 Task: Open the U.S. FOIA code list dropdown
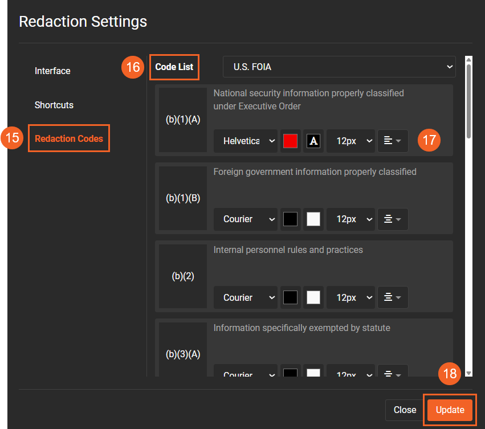(339, 67)
